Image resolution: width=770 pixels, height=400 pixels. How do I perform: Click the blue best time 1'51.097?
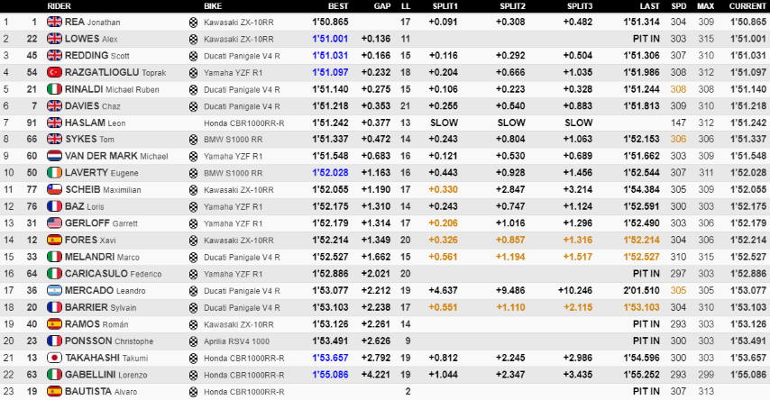tap(330, 72)
